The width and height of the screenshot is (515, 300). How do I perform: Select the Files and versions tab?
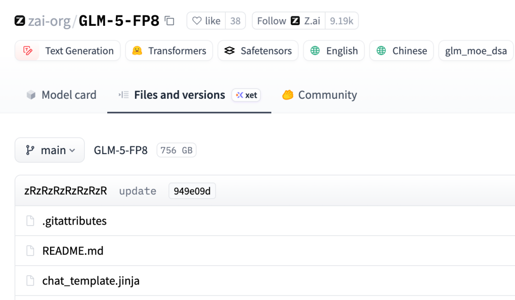coord(179,95)
